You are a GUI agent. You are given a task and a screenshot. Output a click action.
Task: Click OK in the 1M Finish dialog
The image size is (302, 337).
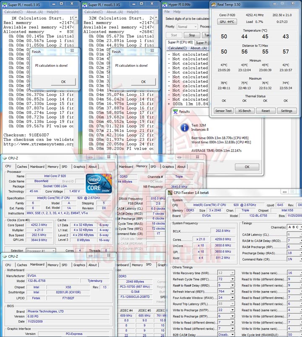[x=63, y=82]
